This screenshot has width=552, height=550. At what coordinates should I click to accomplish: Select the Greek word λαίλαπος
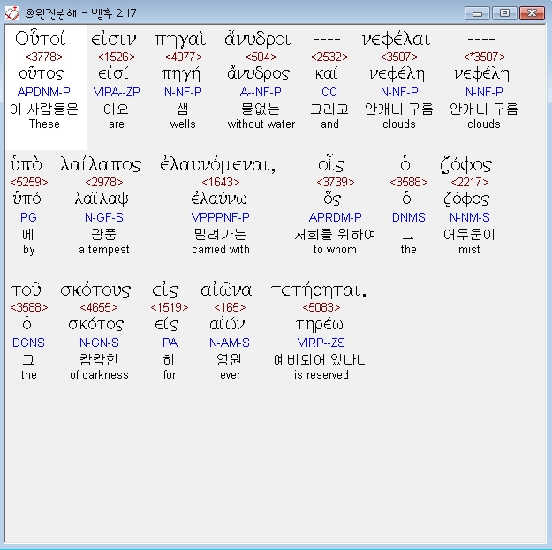click(101, 164)
